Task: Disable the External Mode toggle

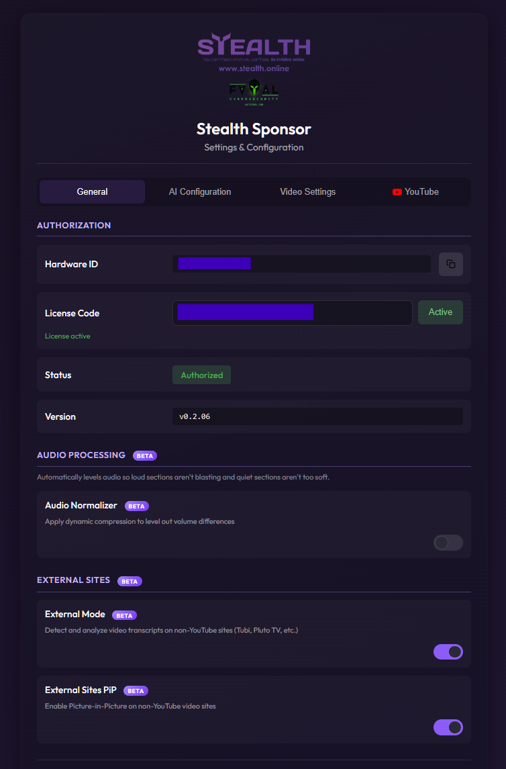Action: pyautogui.click(x=448, y=651)
